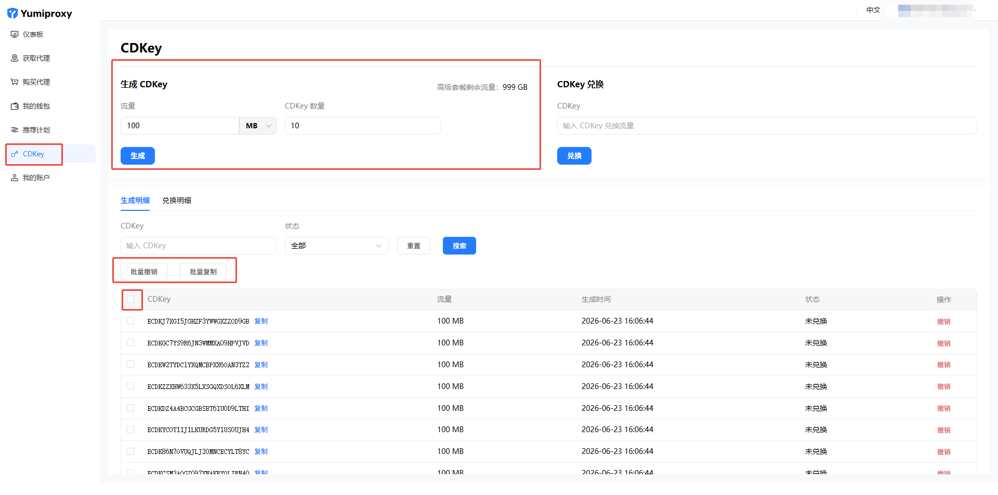Revoke key ECDKGC7Y… with 撤销
Screen dimensions: 998x495
click(x=944, y=343)
